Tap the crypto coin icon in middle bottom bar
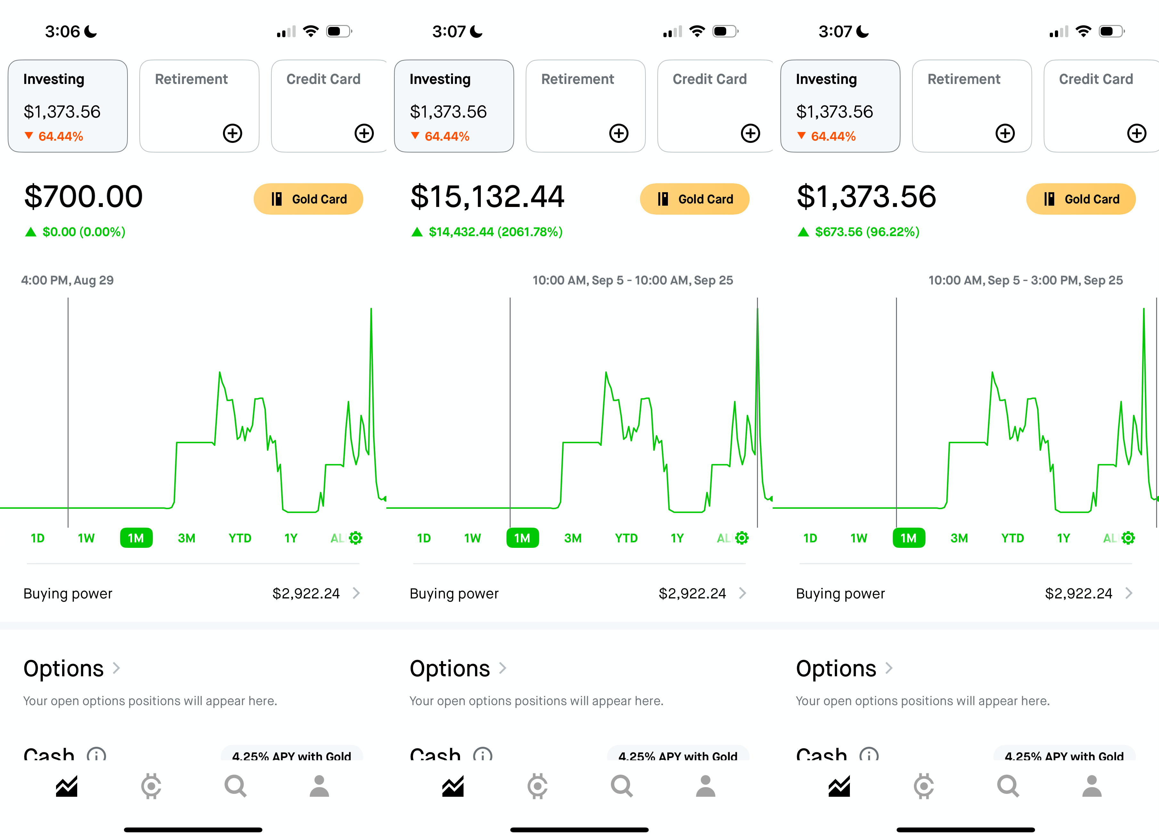The image size is (1159, 840). pyautogui.click(x=537, y=786)
